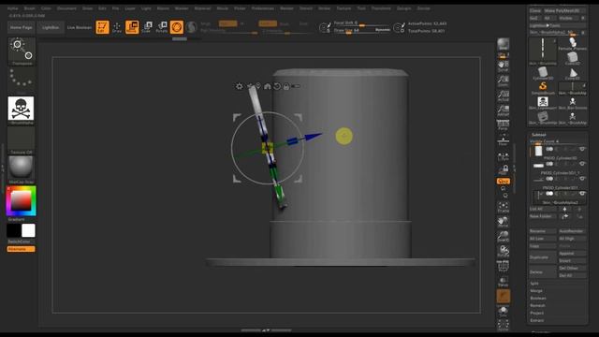The width and height of the screenshot is (599, 337).
Task: Click the Move view button in right shelf
Action: (x=504, y=222)
